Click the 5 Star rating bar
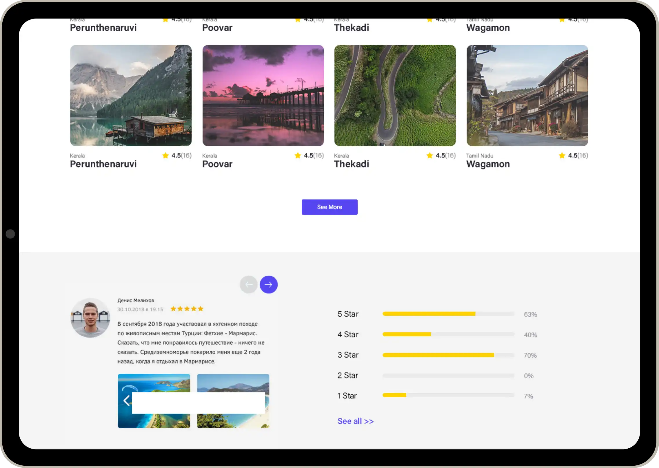659x468 pixels. [x=448, y=314]
